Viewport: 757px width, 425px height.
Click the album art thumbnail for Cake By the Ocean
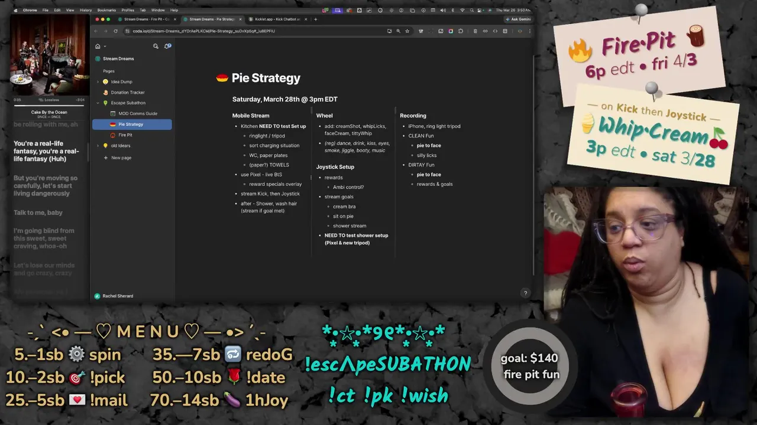tap(49, 55)
